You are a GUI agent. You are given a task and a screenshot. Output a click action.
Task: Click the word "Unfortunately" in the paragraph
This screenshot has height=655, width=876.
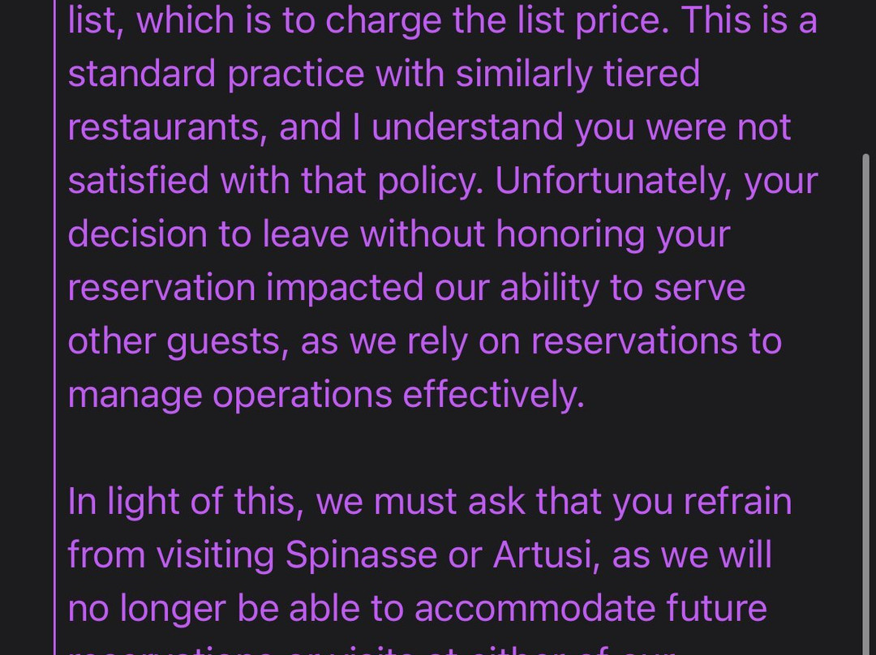coord(613,181)
